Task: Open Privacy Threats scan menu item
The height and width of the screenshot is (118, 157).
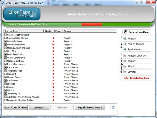Action: point(137,44)
